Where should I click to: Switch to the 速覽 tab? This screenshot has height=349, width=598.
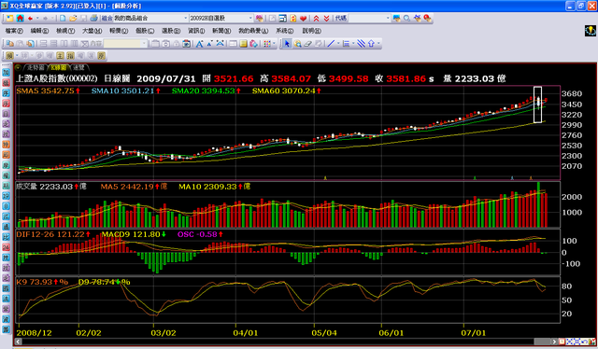coord(78,67)
